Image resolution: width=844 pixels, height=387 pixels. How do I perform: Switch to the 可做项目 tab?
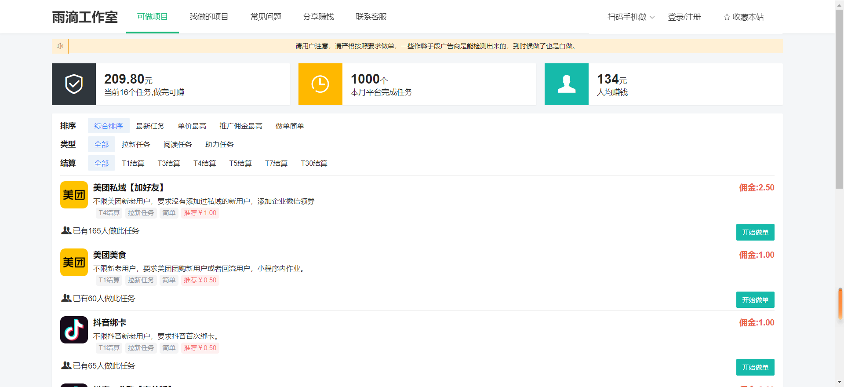tap(153, 17)
